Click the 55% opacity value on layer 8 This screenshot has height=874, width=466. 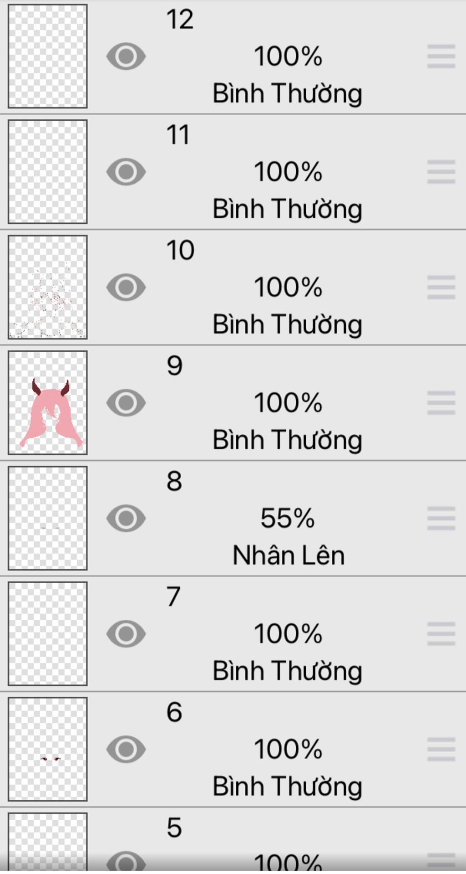click(287, 518)
